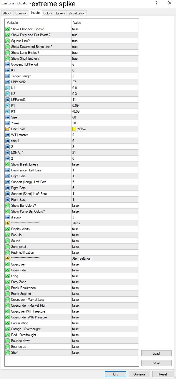Switch to the Visualization tab
The width and height of the screenshot is (176, 379).
[x=77, y=13]
